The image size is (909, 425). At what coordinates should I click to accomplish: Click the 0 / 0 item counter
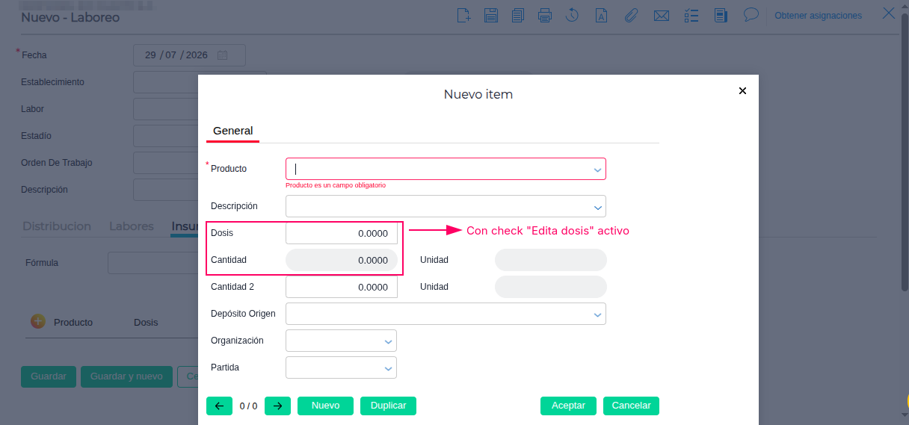click(x=248, y=406)
